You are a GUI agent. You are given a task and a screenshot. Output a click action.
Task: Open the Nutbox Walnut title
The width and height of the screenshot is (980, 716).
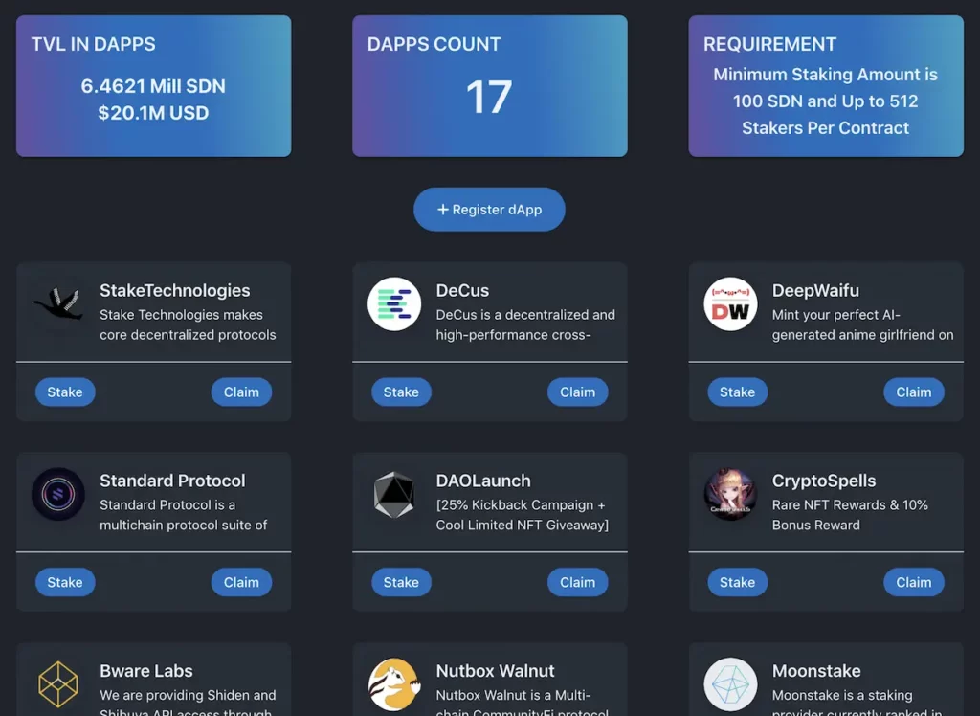click(x=495, y=671)
